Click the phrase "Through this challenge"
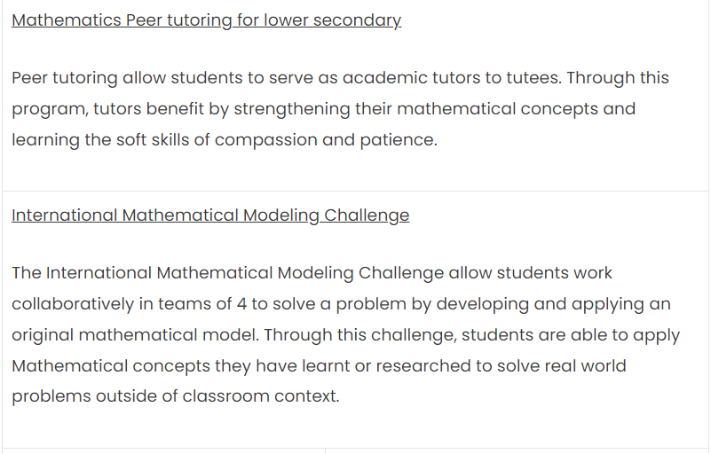711x454 pixels. pos(360,335)
